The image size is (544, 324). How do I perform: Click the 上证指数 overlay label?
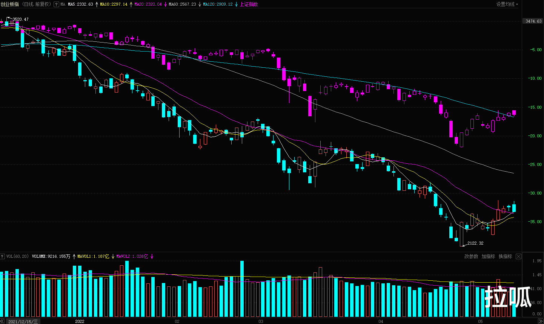coord(249,4)
